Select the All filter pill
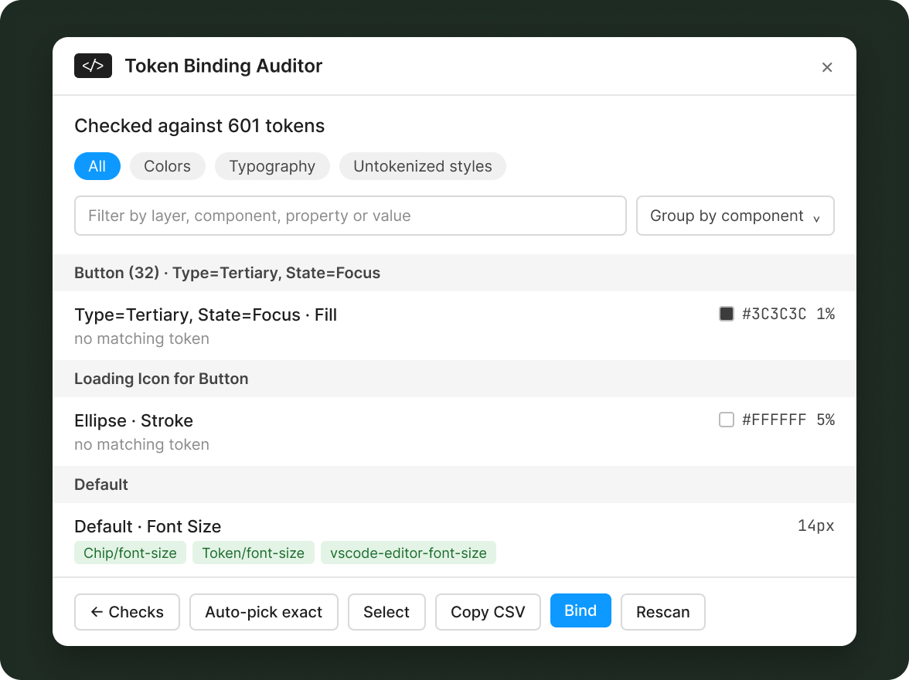 click(x=97, y=166)
